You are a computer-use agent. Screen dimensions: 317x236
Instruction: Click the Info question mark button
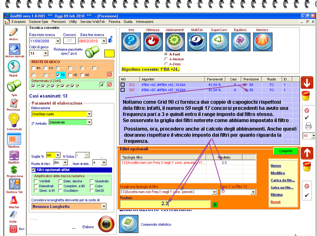pos(131,42)
